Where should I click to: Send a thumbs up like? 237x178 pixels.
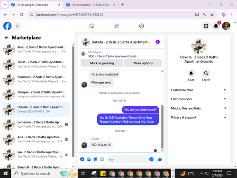point(160,159)
